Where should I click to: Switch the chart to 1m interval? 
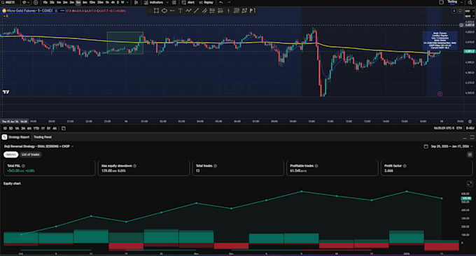coord(59,2)
